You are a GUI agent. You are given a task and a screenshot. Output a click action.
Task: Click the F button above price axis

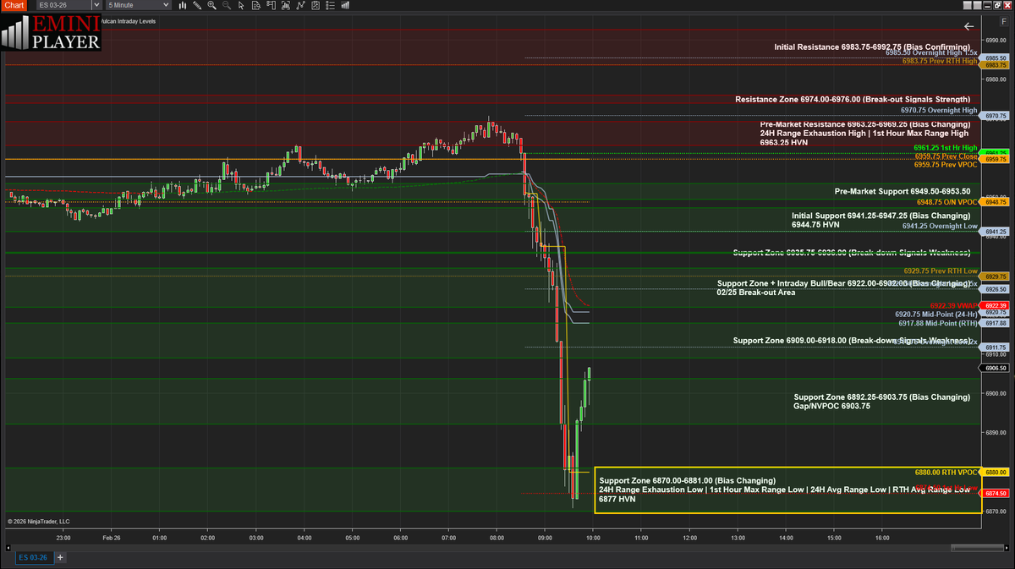click(x=1003, y=19)
